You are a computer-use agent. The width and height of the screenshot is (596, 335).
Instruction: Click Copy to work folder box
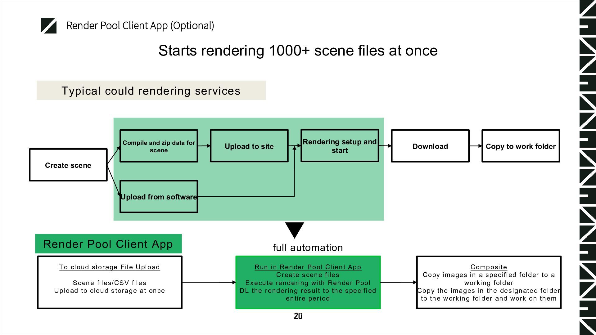pyautogui.click(x=521, y=146)
